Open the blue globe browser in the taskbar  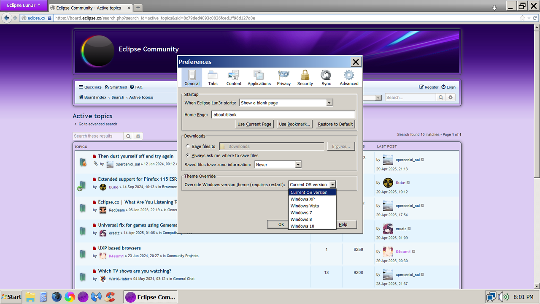(57, 297)
